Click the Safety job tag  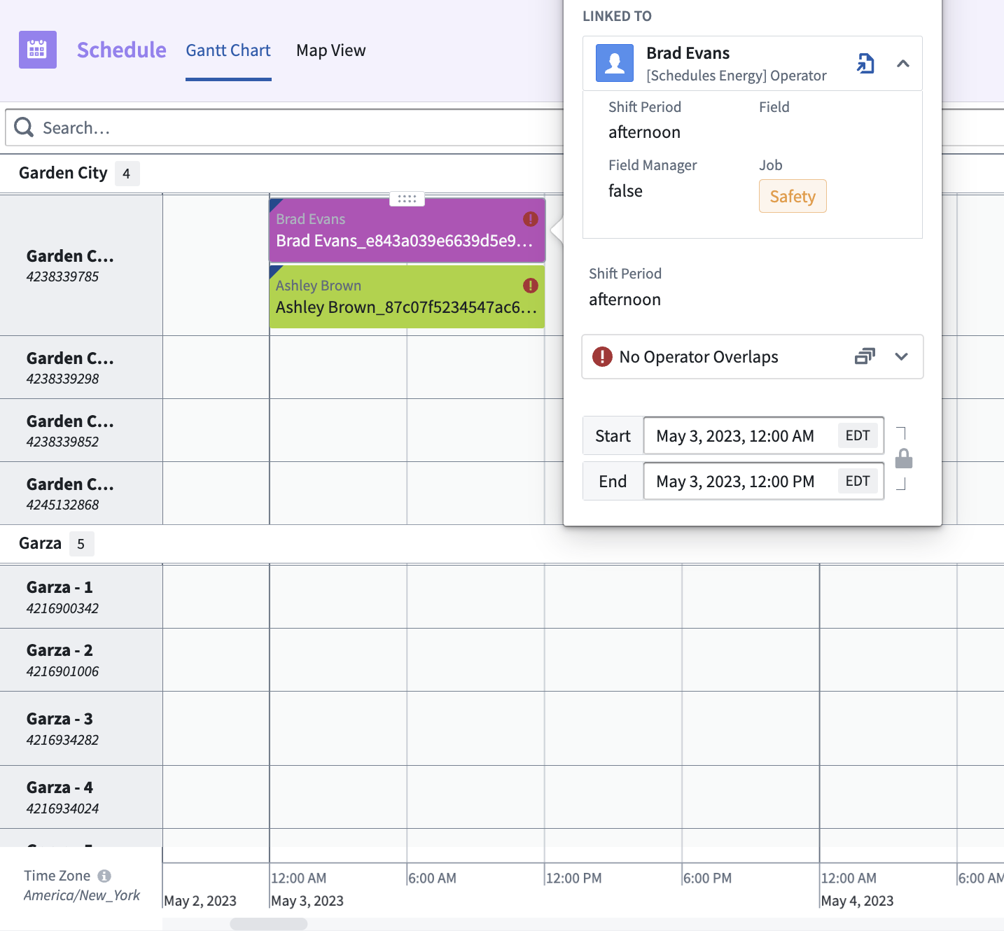pos(793,196)
